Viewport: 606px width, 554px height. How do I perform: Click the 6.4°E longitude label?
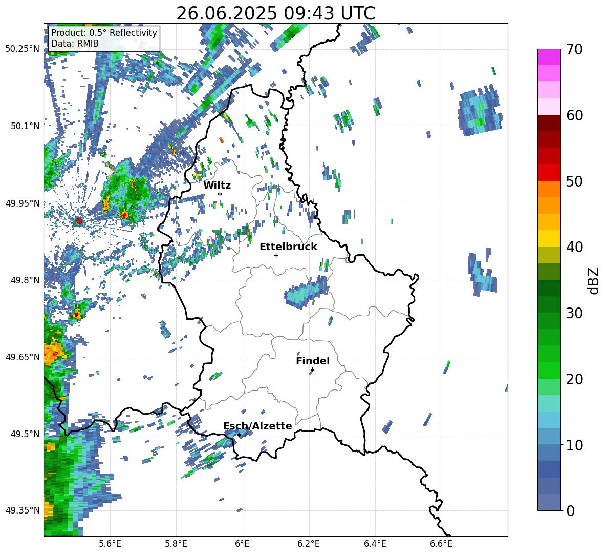(375, 544)
